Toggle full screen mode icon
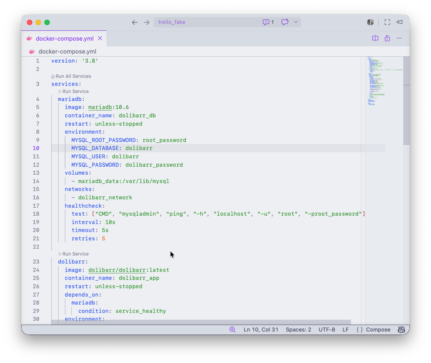 pyautogui.click(x=387, y=22)
